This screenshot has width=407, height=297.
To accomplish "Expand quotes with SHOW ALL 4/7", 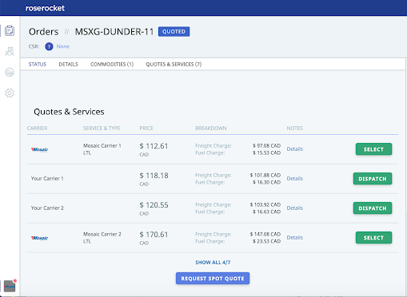I will 213,263.
